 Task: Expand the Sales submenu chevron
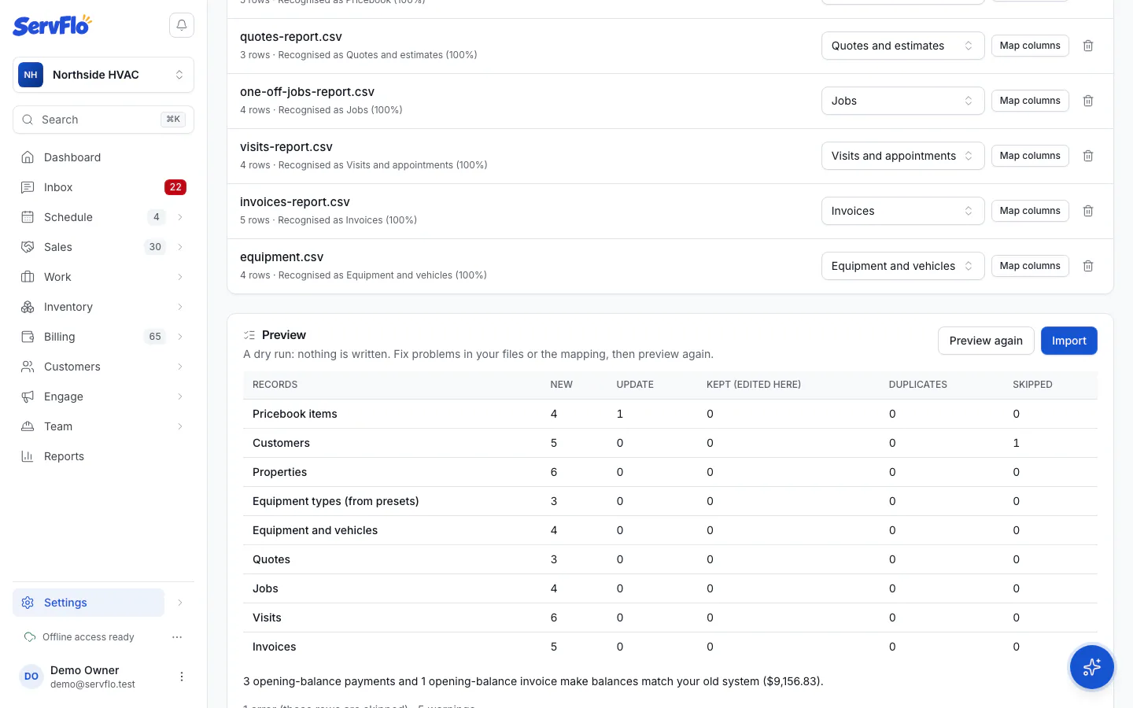[x=180, y=247]
